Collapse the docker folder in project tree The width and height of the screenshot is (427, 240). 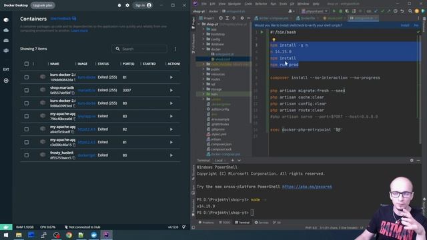click(x=203, y=49)
